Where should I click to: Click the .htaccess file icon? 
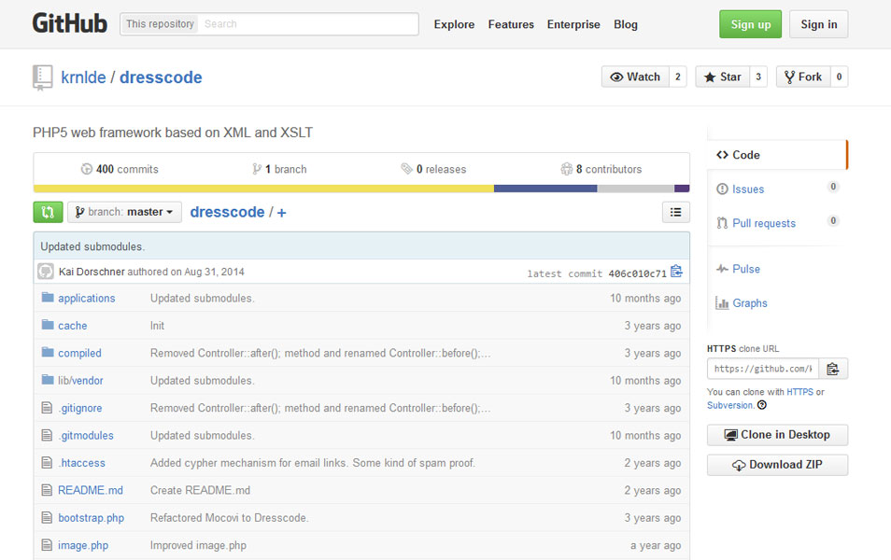pos(47,462)
